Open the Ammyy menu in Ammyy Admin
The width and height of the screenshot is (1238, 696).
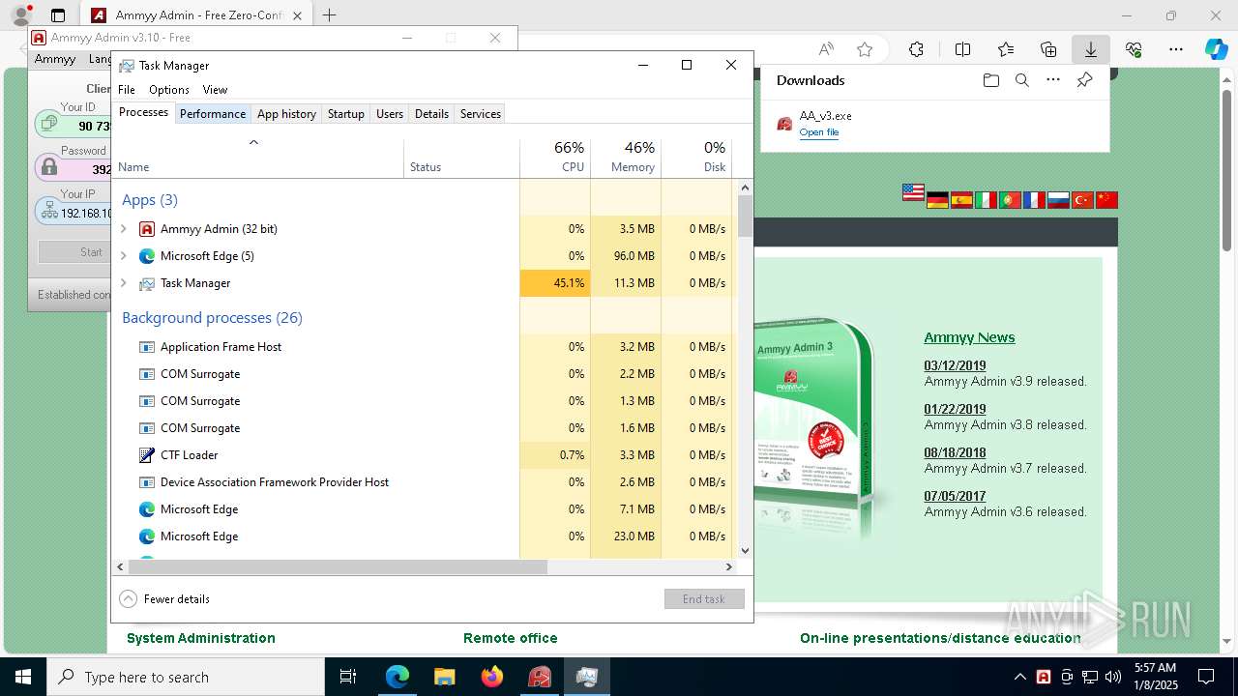pos(55,59)
